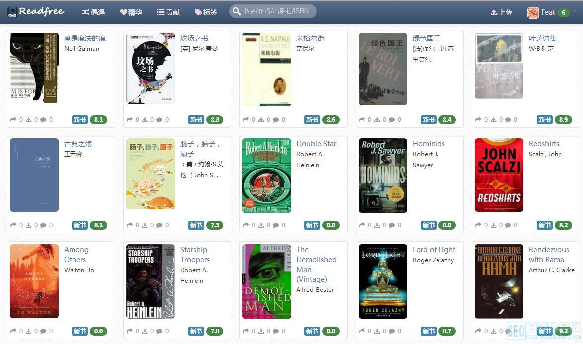Click the 8.7 rating on Lord of Light
583x344 pixels.
447,331
